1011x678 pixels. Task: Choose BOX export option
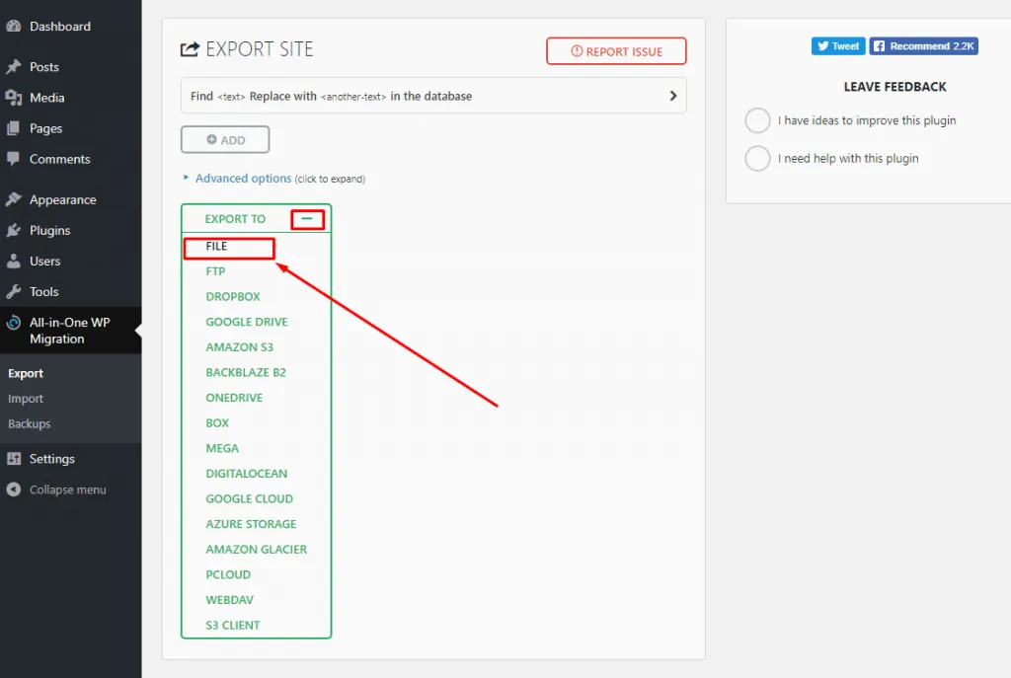(x=217, y=422)
